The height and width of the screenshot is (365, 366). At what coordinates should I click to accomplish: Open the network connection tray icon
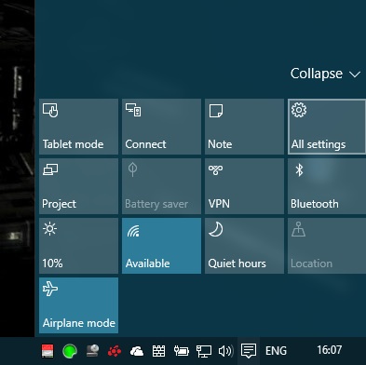204,351
